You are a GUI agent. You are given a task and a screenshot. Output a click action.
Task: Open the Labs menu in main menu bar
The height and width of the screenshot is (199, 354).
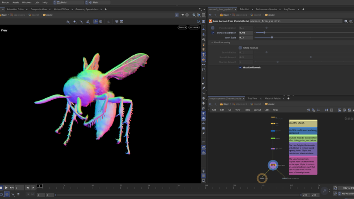37,2
